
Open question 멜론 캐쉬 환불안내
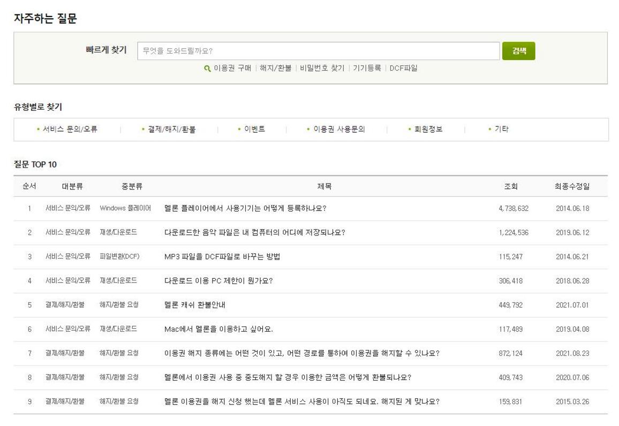pyautogui.click(x=194, y=305)
